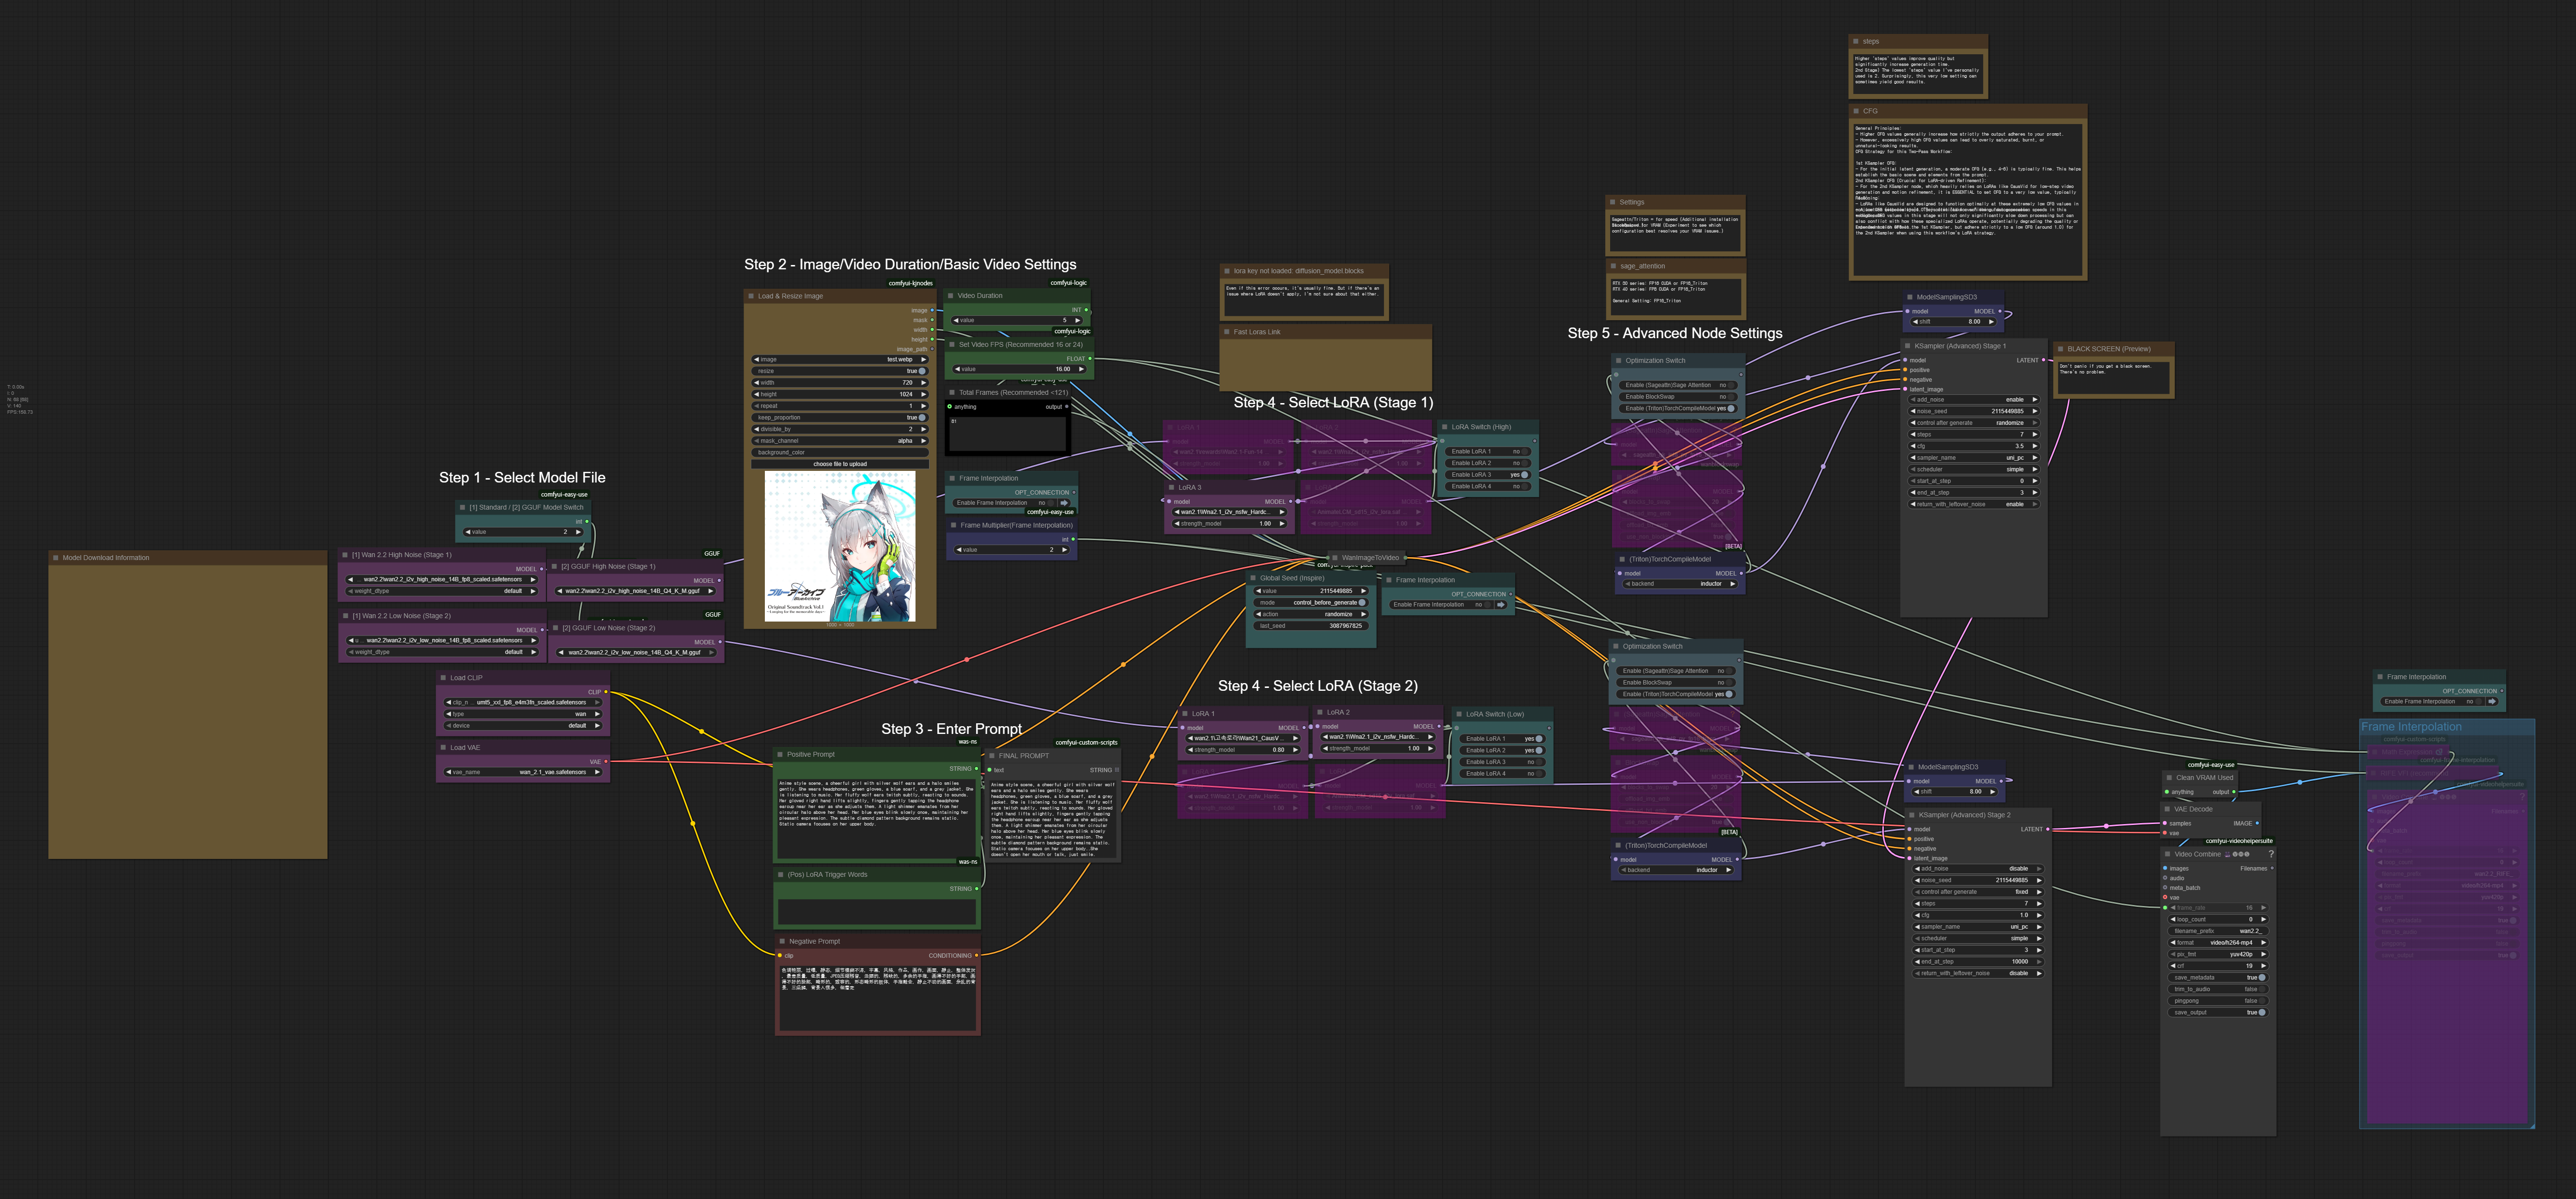Toggle Enable LoRA 3 in LoRA Switch (High)
The height and width of the screenshot is (1199, 2576).
[1524, 475]
